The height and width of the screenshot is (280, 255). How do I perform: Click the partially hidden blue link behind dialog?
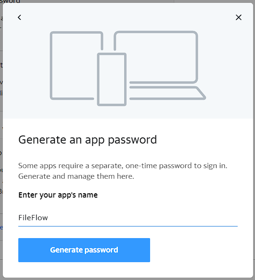[1, 227]
